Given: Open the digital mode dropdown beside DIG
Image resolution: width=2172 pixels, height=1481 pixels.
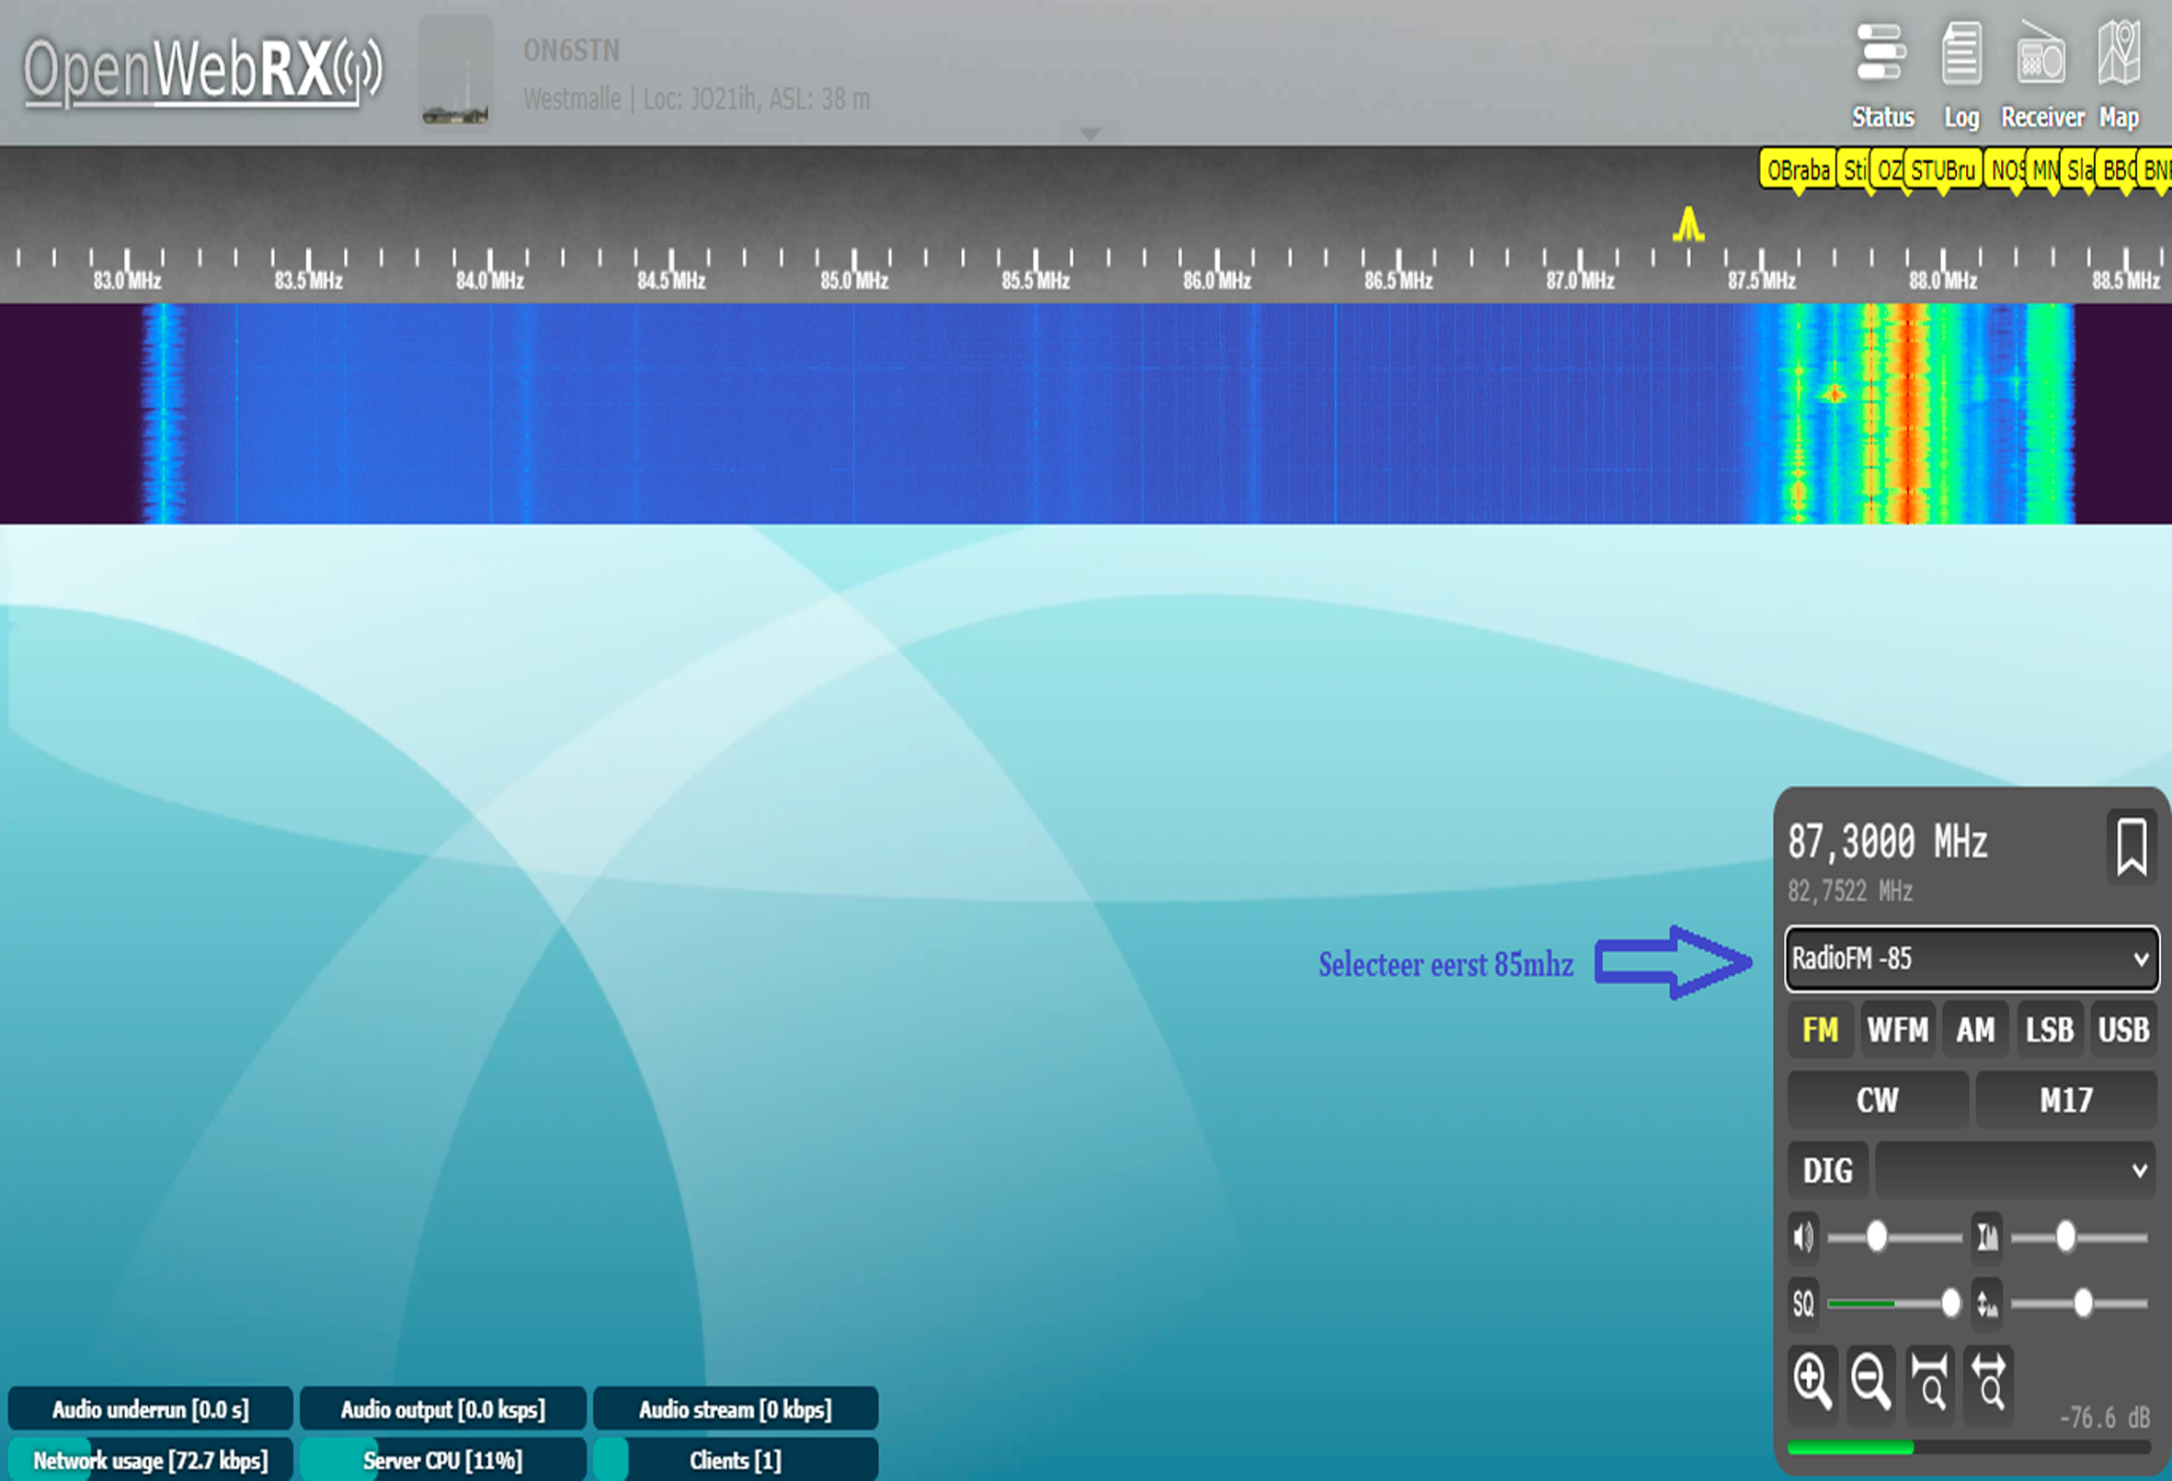Looking at the screenshot, I should click(2016, 1170).
